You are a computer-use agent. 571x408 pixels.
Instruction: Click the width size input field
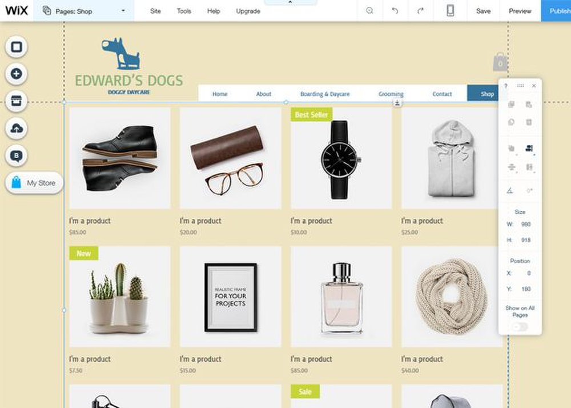click(526, 225)
